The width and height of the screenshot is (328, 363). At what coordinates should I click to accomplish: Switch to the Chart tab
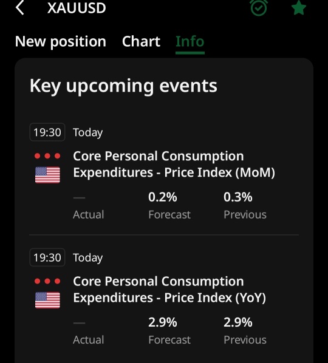click(141, 42)
